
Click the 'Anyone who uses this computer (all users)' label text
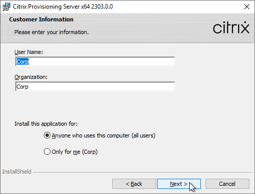tap(104, 135)
